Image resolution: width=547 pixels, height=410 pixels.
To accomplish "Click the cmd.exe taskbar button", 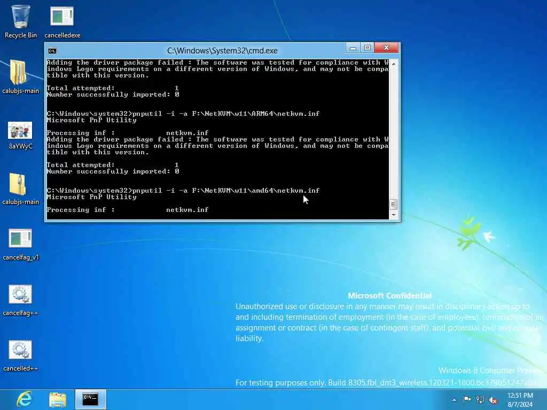I will [x=91, y=399].
